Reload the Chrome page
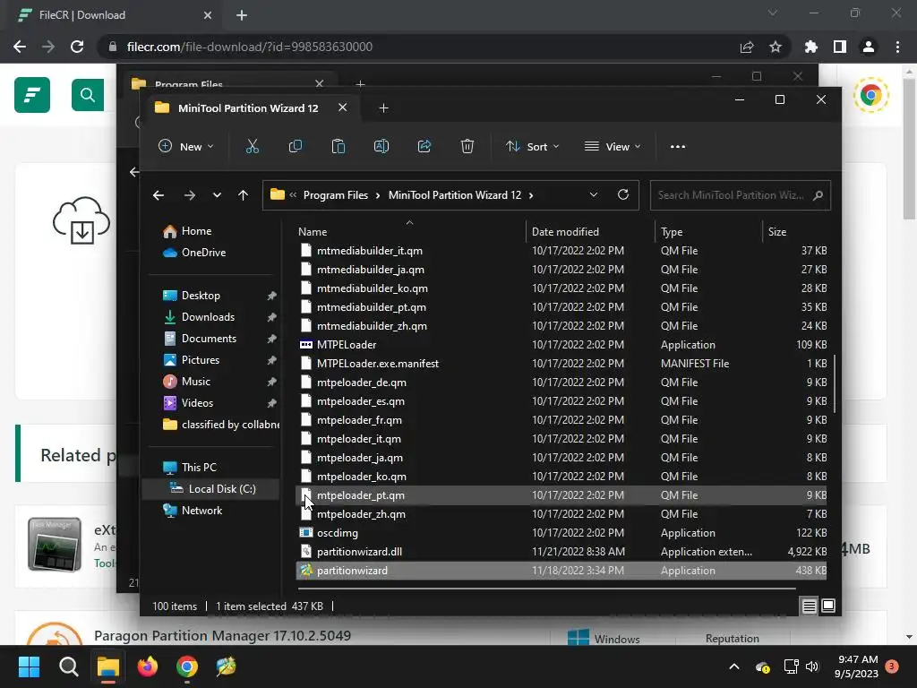917x688 pixels. coord(77,47)
